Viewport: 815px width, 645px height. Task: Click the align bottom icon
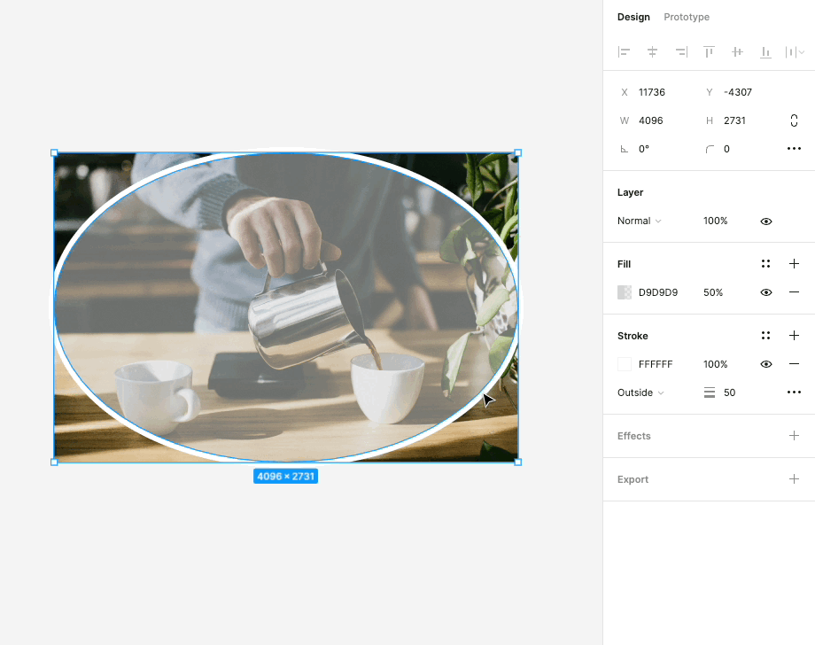click(x=765, y=52)
